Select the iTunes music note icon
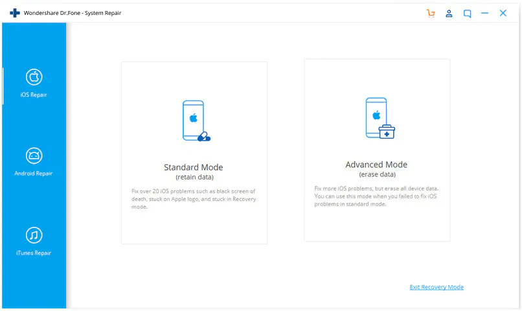Screen dimensions: 522x311 34,235
